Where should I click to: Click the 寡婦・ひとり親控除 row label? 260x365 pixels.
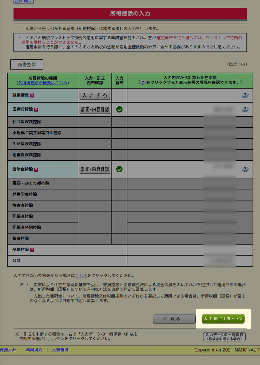[x=31, y=183]
